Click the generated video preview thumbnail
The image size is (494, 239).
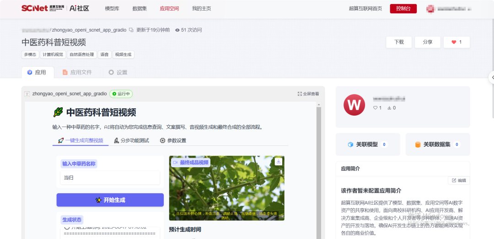point(227,188)
